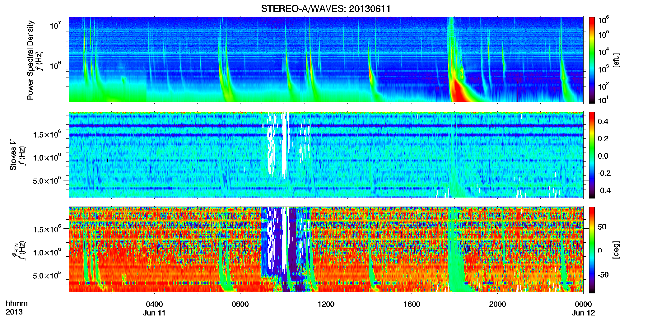Click the 1200 time axis label
Screen dimensions: 652x336
pyautogui.click(x=326, y=304)
